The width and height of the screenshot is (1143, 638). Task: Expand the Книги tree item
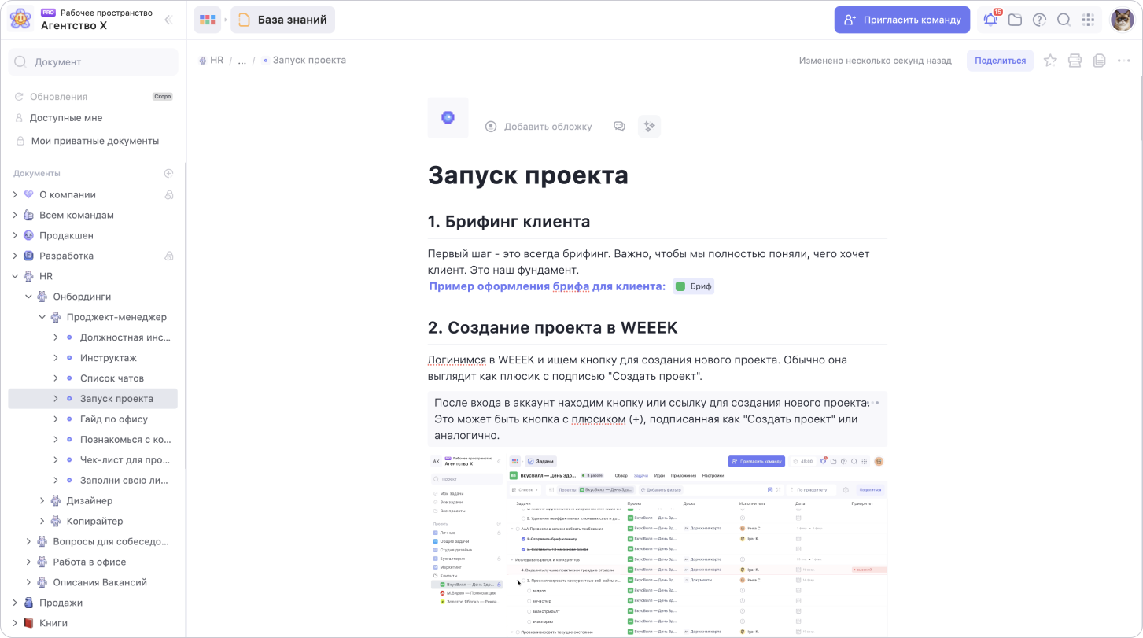point(15,623)
